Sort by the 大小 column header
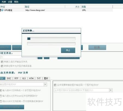The height and width of the screenshot is (111, 123). pyautogui.click(x=73, y=7)
